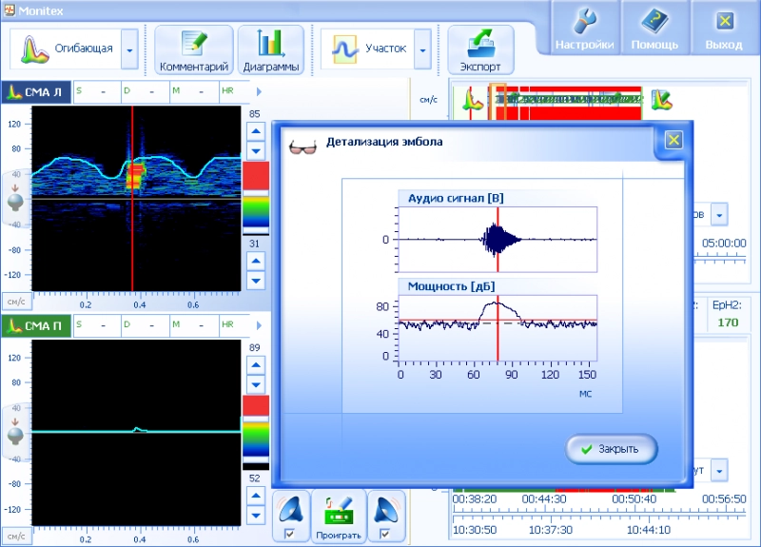Click the Экспорт export icon
This screenshot has height=547, width=761.
[480, 49]
